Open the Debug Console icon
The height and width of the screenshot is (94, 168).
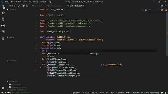click(27, 6)
